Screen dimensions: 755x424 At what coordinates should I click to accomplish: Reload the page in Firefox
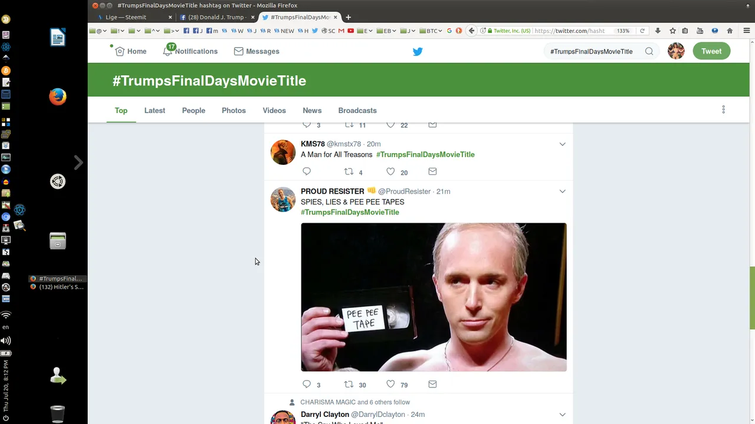coord(642,31)
